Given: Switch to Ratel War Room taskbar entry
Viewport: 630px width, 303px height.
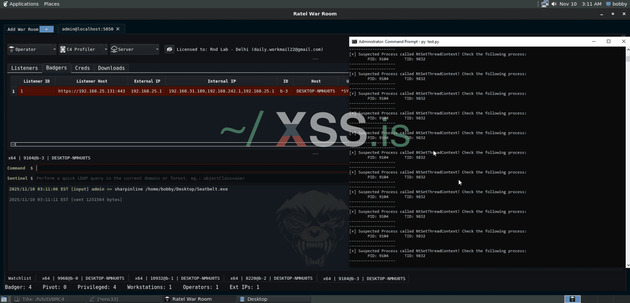Looking at the screenshot, I should click(x=199, y=299).
